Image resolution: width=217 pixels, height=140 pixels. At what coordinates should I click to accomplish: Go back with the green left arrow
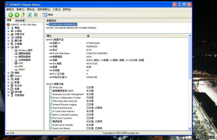pos(11,15)
